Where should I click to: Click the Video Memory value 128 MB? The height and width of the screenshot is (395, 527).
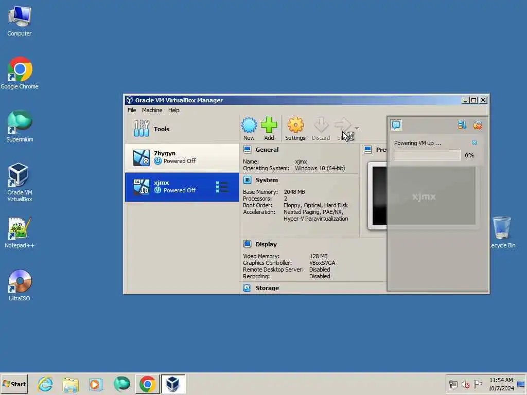click(x=318, y=256)
